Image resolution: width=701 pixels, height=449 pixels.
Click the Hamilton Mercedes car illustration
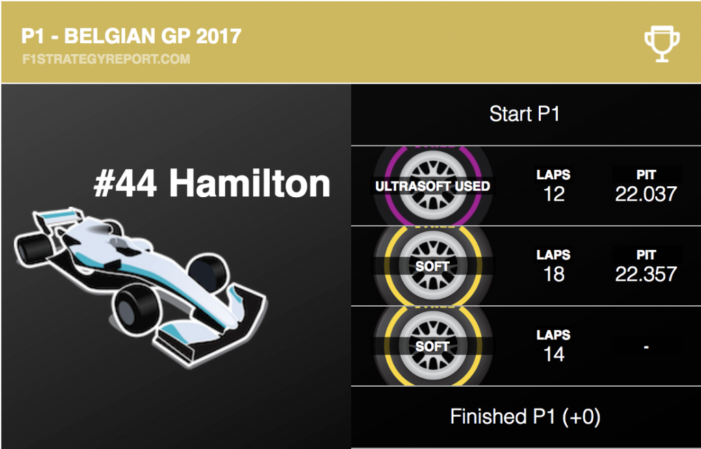(141, 286)
